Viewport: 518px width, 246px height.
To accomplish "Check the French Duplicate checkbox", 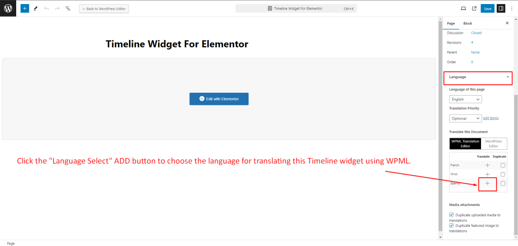I will point(503,165).
